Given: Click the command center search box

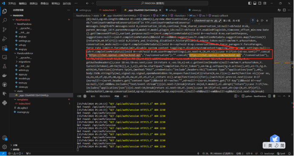Looking at the screenshot, I should point(152,3).
